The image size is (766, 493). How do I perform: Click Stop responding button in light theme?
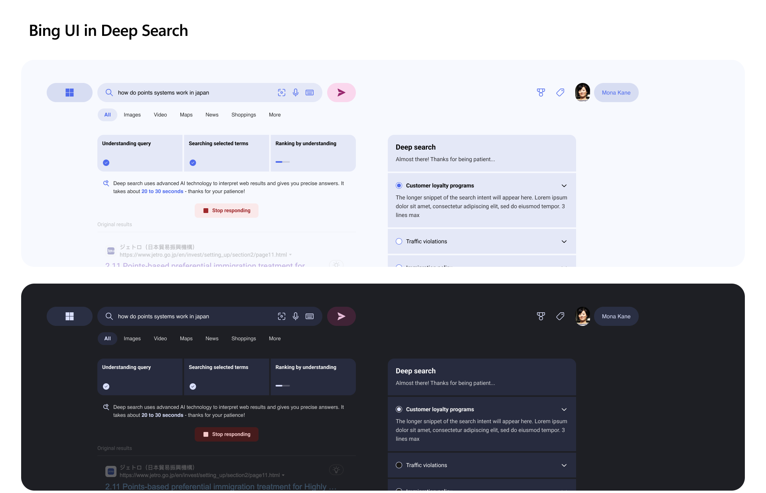tap(227, 211)
